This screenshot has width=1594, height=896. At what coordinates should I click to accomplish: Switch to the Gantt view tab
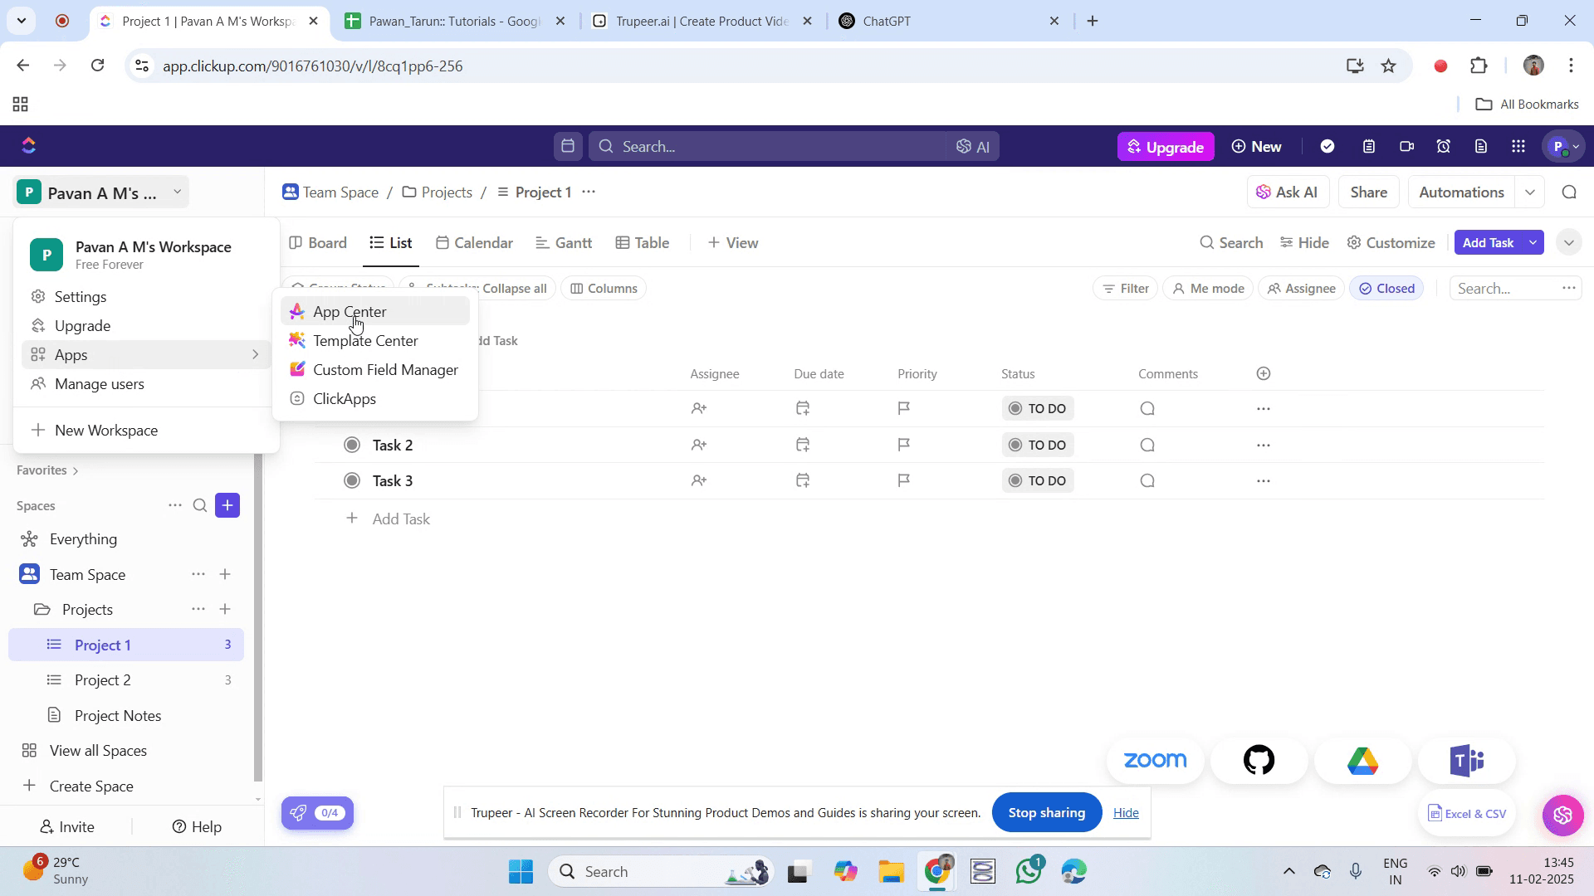tap(564, 243)
